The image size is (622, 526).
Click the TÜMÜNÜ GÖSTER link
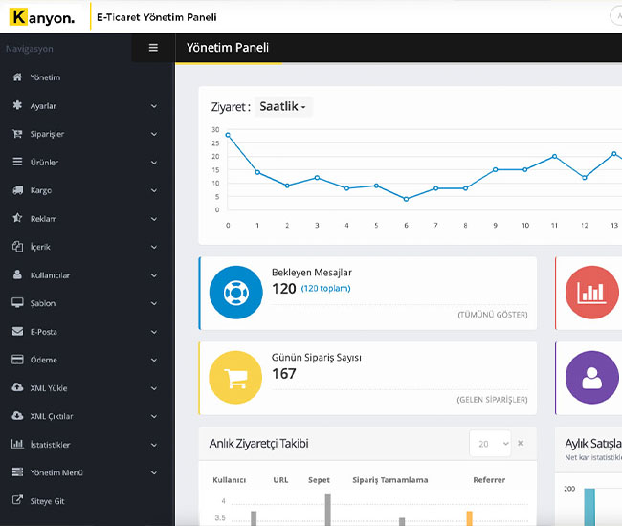(x=493, y=315)
